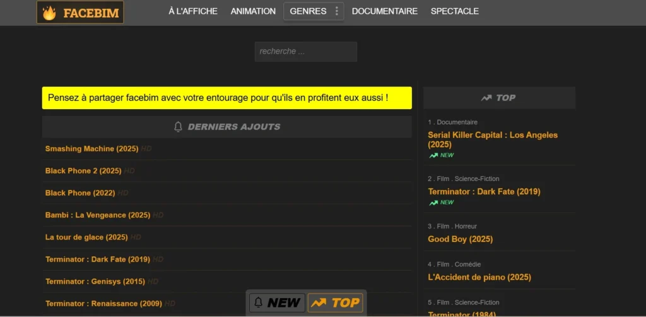Select the Spectacle menu item
The height and width of the screenshot is (317, 646).
coord(454,11)
